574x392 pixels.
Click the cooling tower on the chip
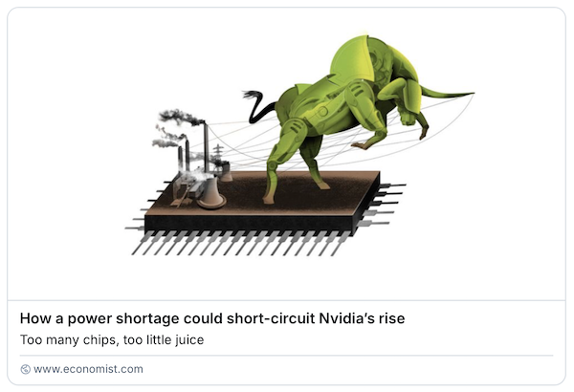tap(211, 193)
